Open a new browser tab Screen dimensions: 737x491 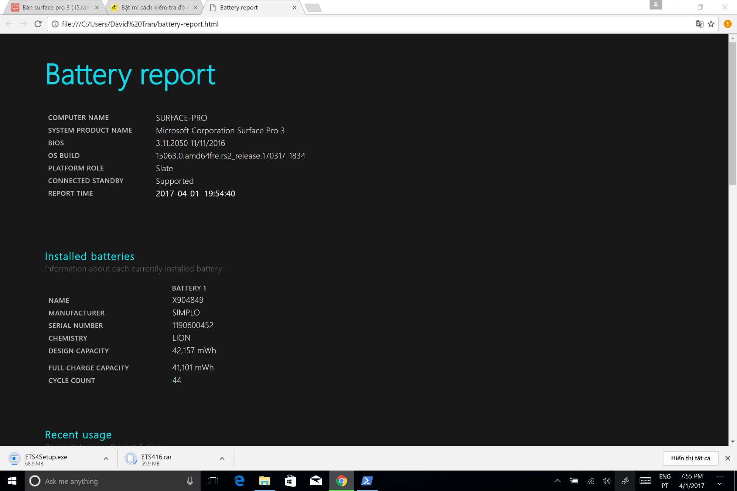pos(313,8)
